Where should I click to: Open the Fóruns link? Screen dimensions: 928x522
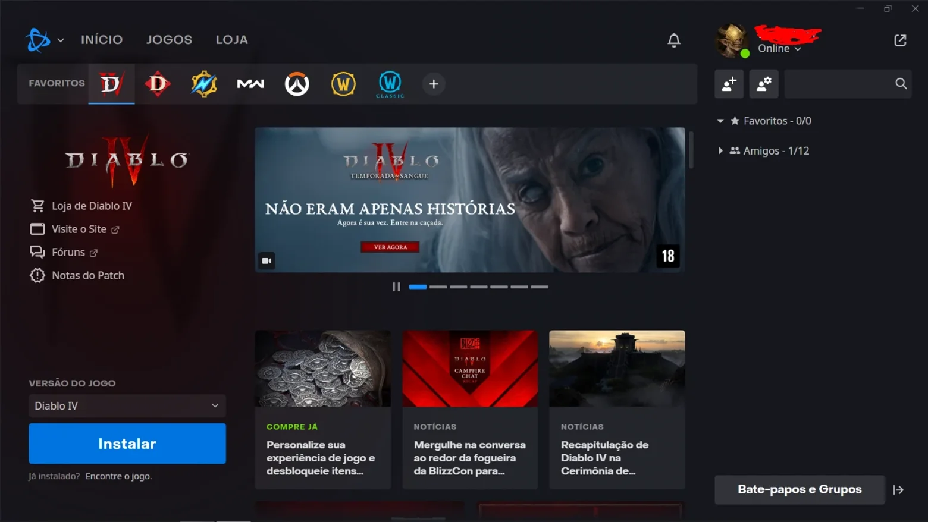click(x=68, y=252)
